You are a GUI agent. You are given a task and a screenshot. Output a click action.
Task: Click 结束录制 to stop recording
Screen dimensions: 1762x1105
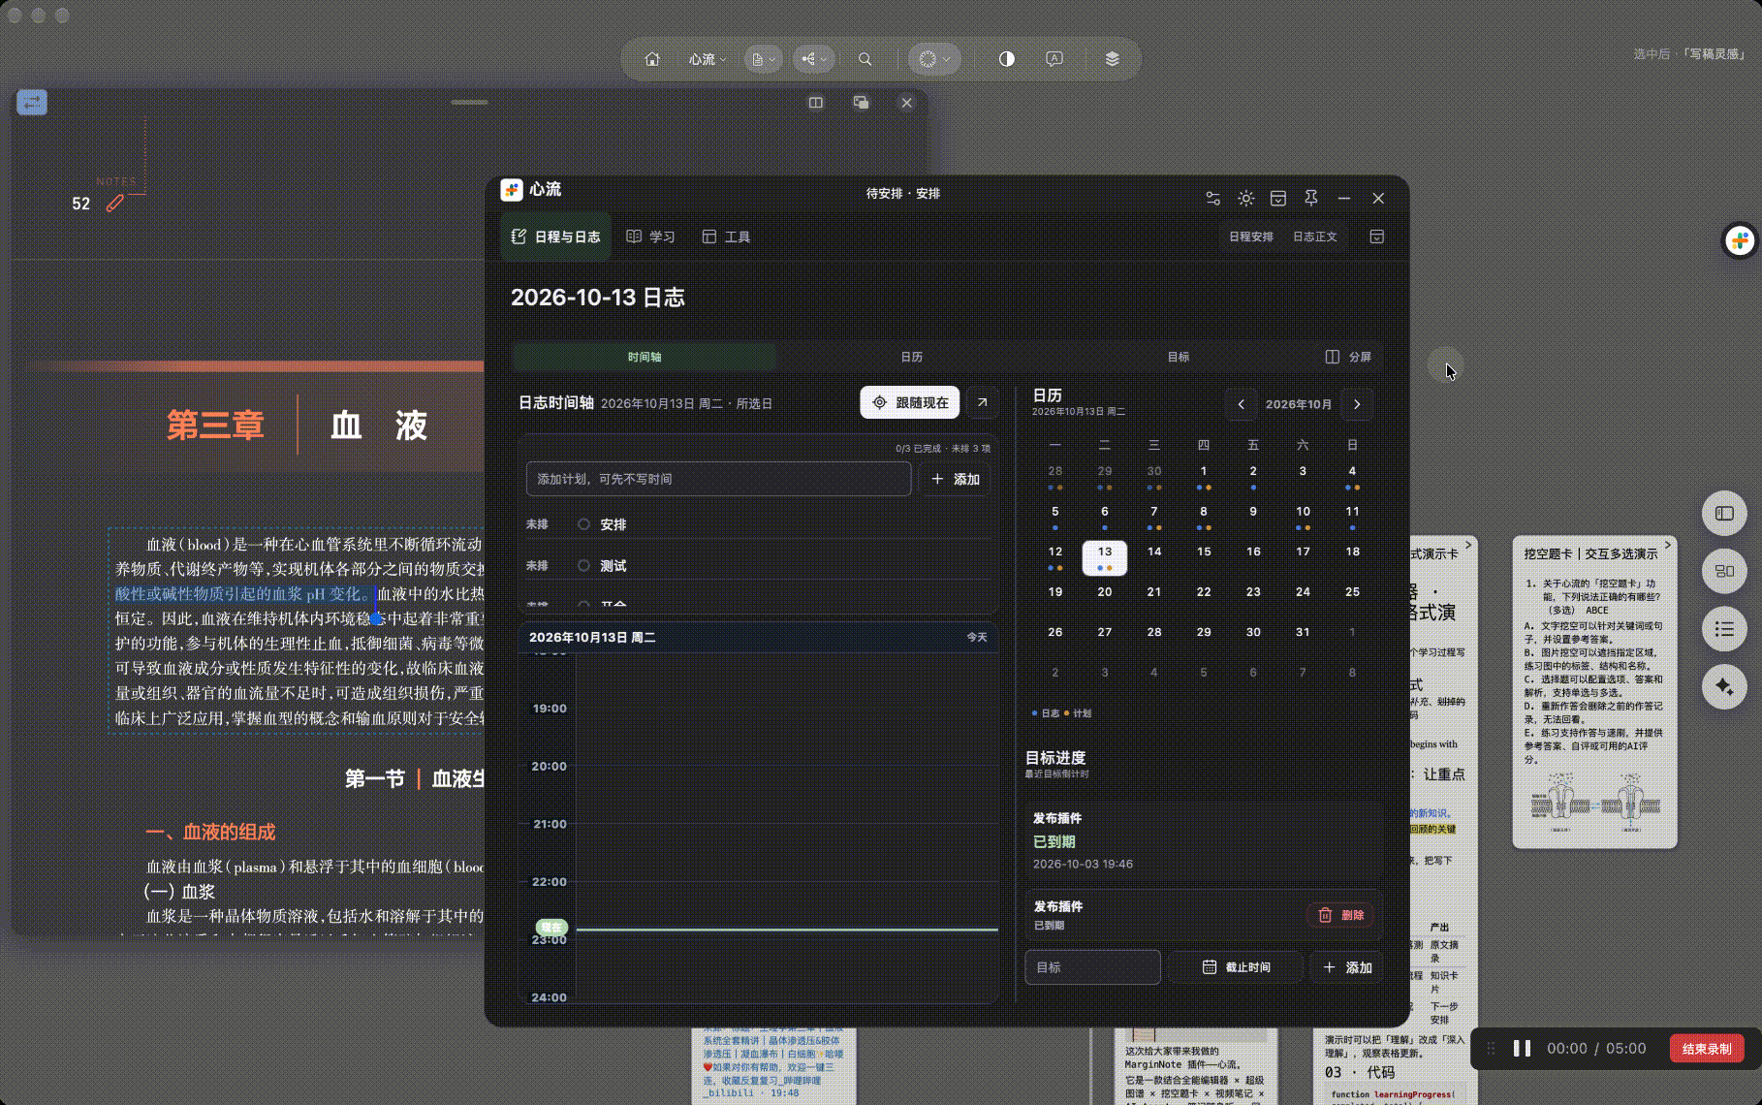[1706, 1048]
